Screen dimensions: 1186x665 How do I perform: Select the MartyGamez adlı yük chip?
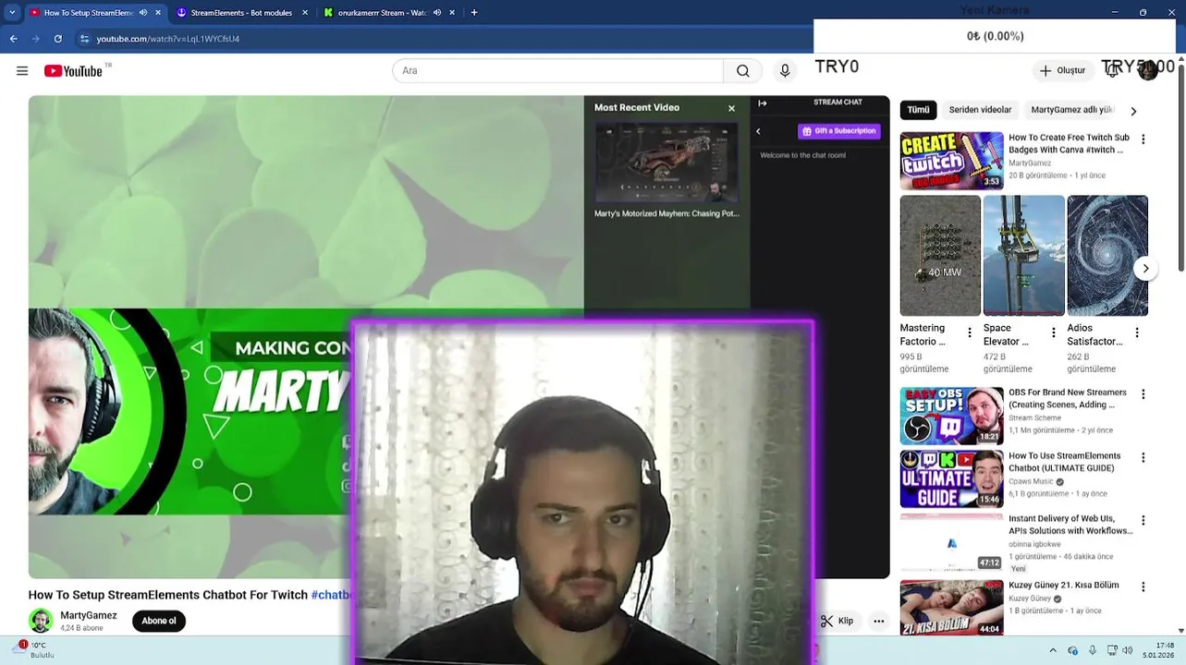pos(1070,110)
